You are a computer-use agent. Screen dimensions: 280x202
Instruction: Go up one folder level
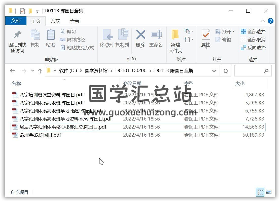click(40, 71)
